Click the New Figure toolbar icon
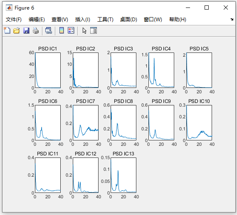 [x=7, y=30]
